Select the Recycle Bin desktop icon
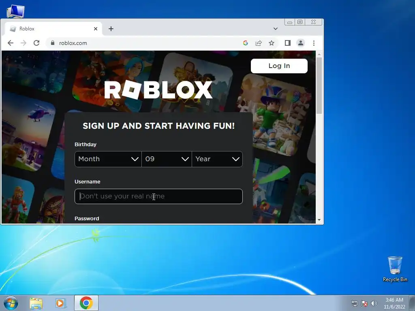The height and width of the screenshot is (311, 415). pos(395,269)
